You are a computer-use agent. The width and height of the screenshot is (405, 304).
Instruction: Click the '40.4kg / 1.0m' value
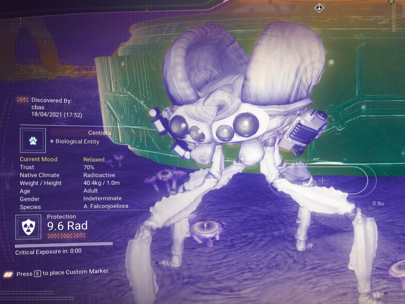pyautogui.click(x=102, y=183)
